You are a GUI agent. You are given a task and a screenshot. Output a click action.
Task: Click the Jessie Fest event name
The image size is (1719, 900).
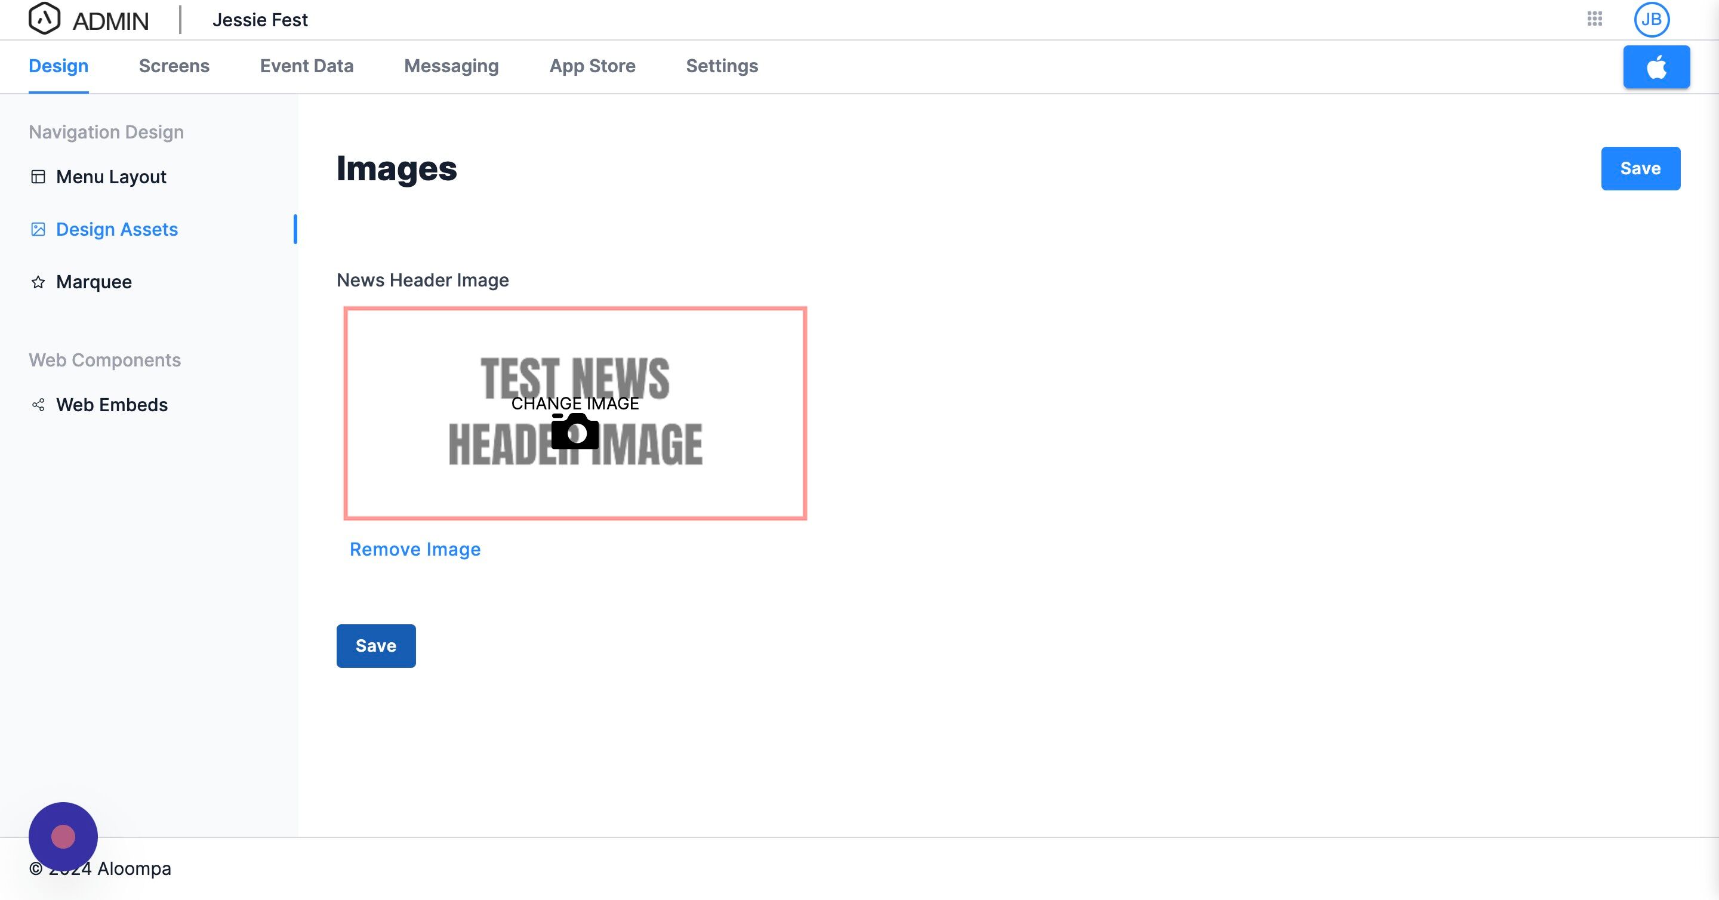tap(260, 20)
